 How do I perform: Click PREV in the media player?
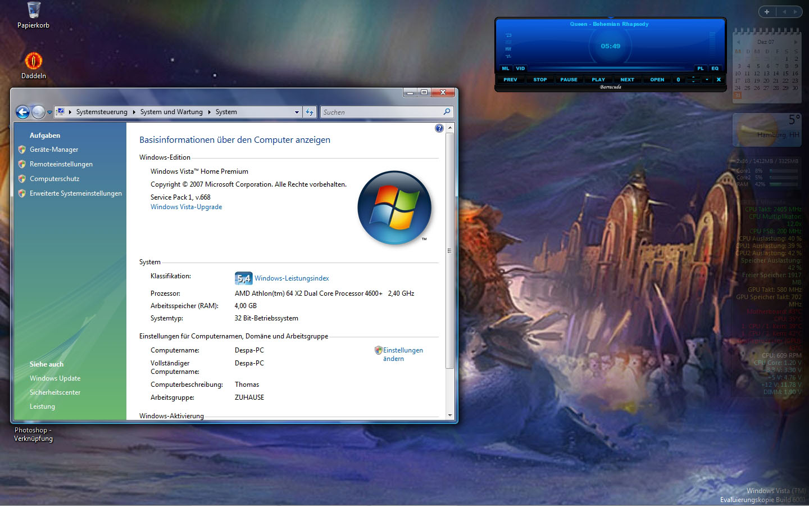coord(510,79)
